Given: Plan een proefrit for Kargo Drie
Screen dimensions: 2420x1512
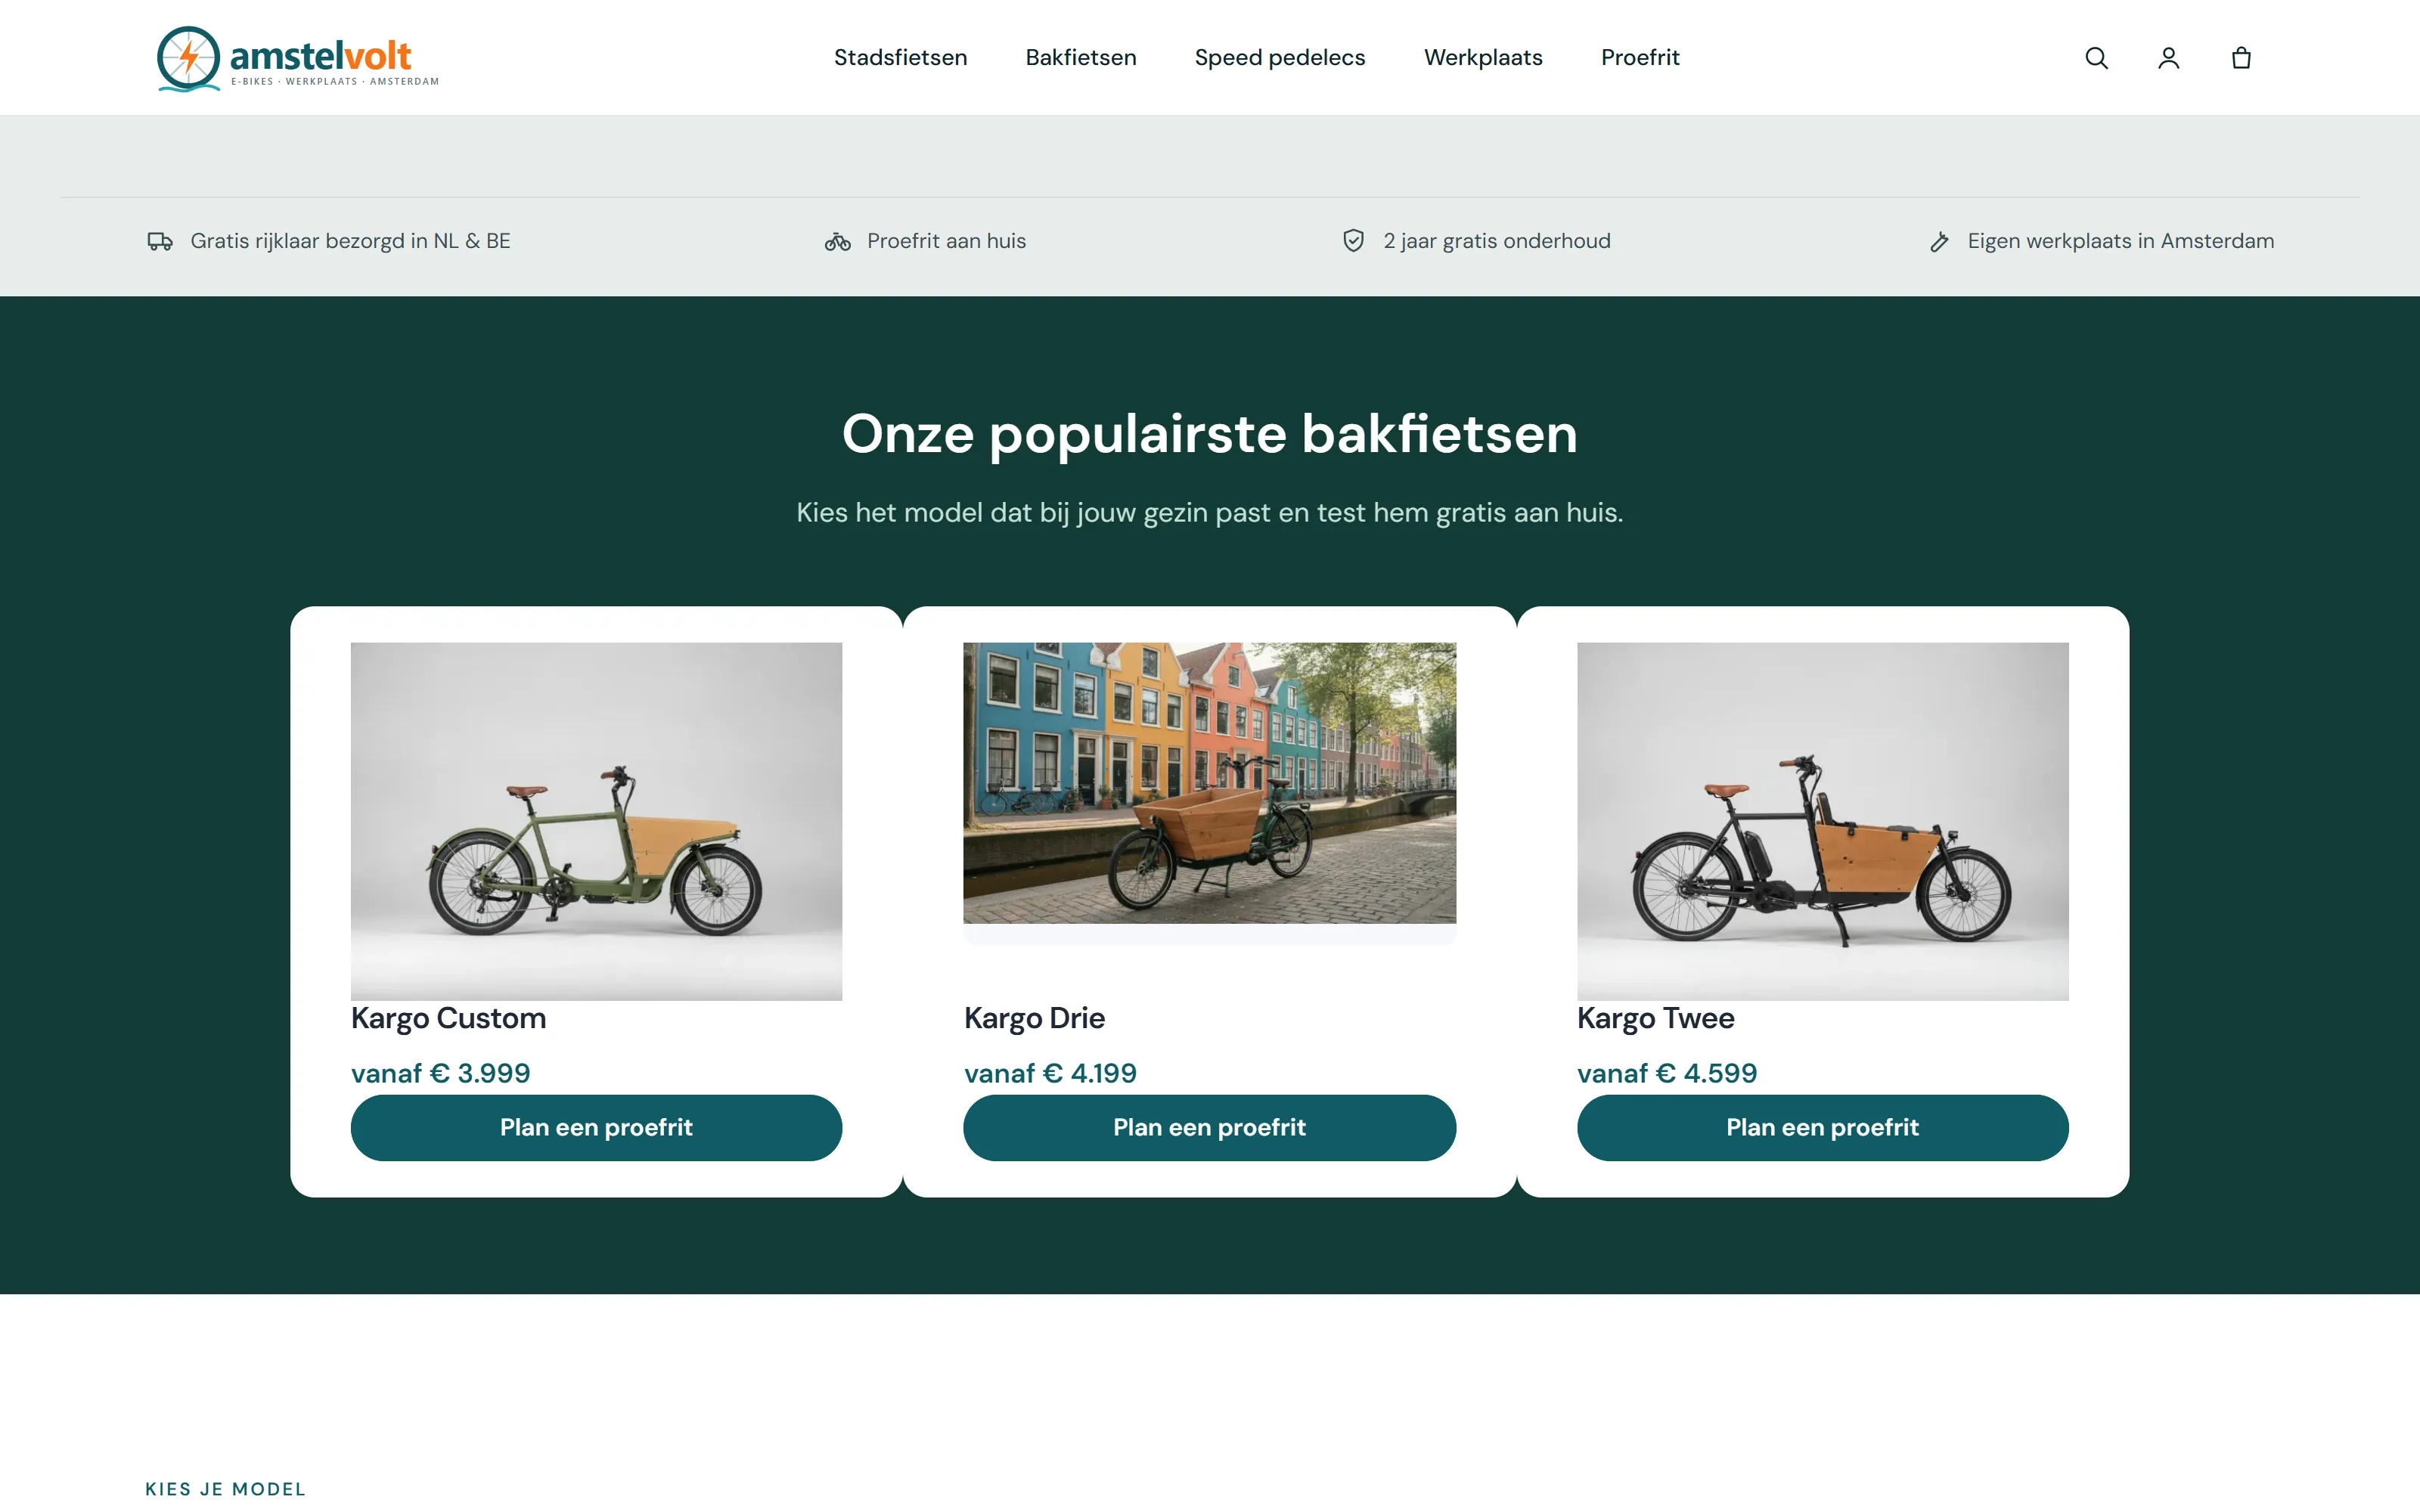Looking at the screenshot, I should (1209, 1127).
